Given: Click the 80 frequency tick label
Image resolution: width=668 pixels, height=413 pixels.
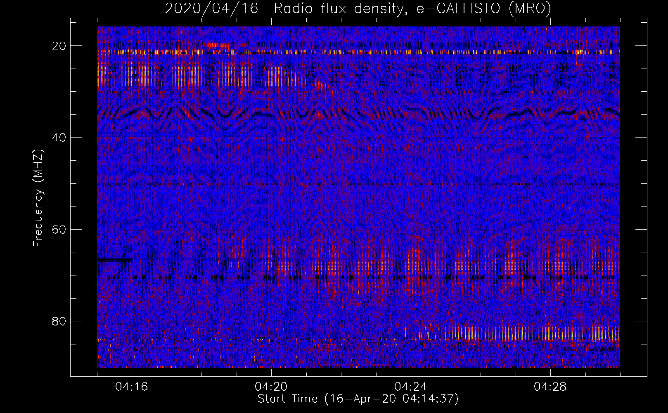Looking at the screenshot, I should 59,321.
